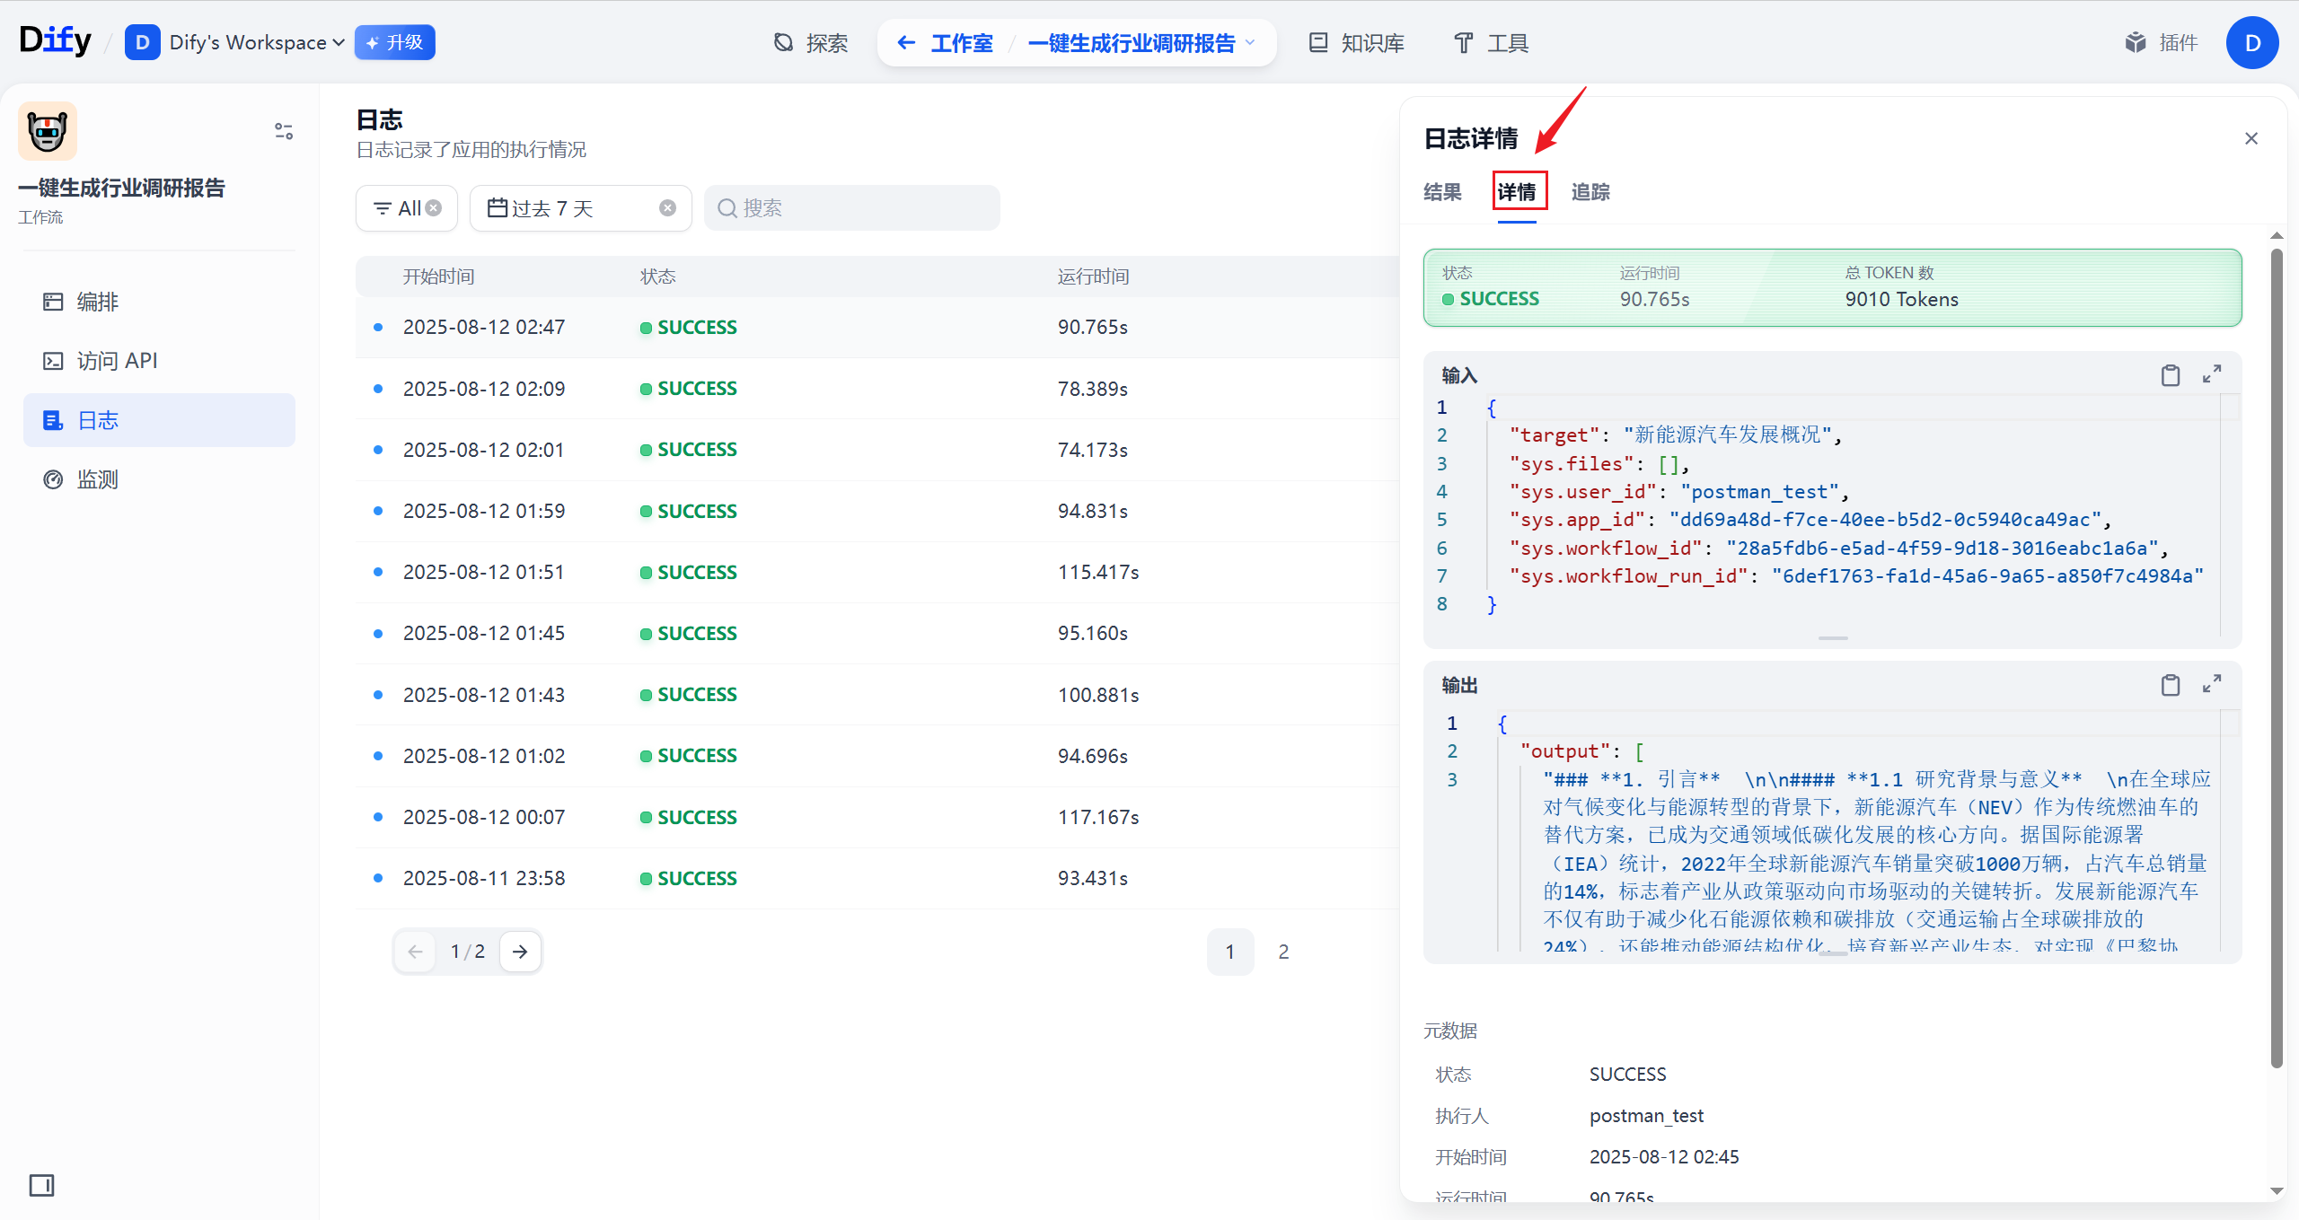
Task: Select page 1 in pagination
Action: click(x=1229, y=952)
